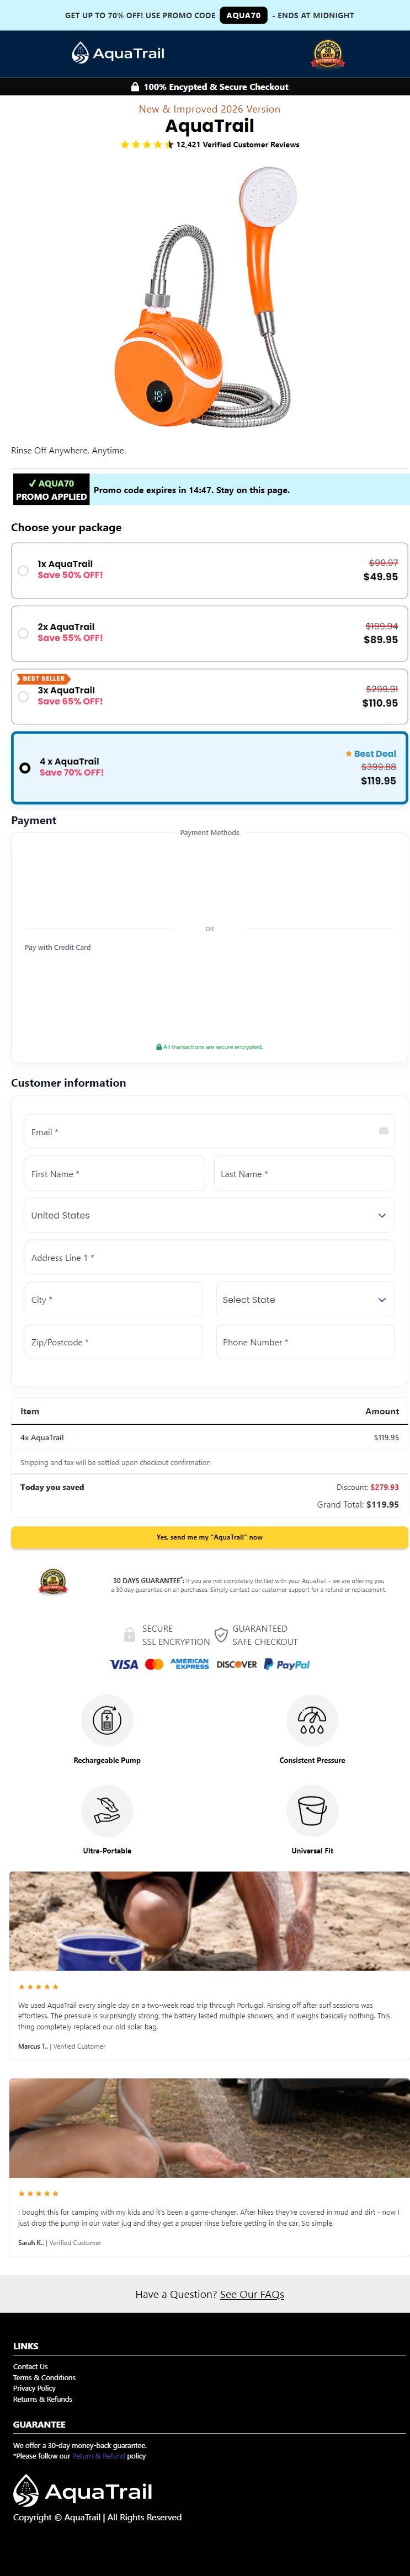Open the See Our FAQs link
The height and width of the screenshot is (2576, 410).
252,2294
